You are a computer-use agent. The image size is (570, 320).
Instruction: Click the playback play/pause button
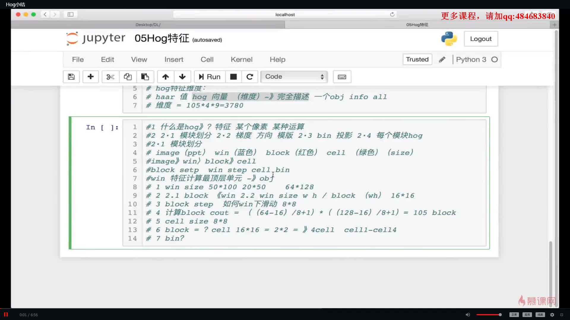point(5,314)
